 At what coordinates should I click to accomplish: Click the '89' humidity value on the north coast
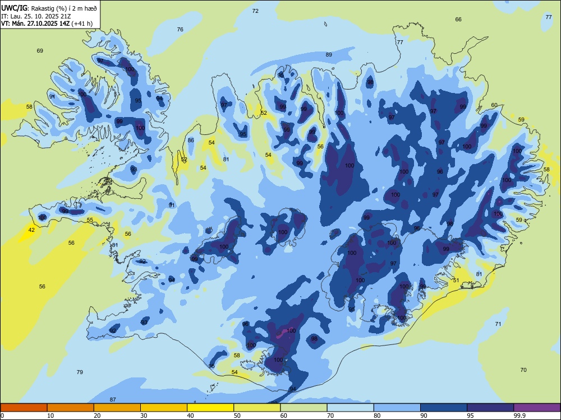click(x=328, y=55)
